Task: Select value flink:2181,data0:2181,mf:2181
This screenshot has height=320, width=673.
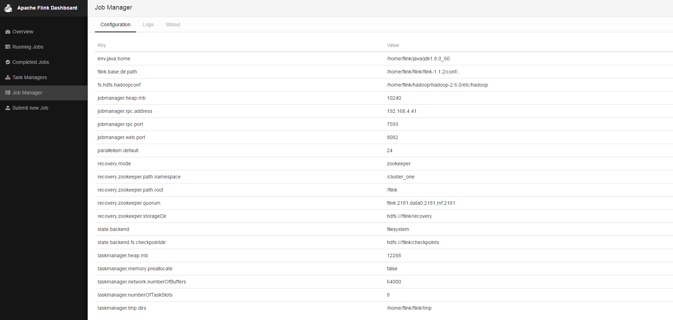Action: point(421,203)
